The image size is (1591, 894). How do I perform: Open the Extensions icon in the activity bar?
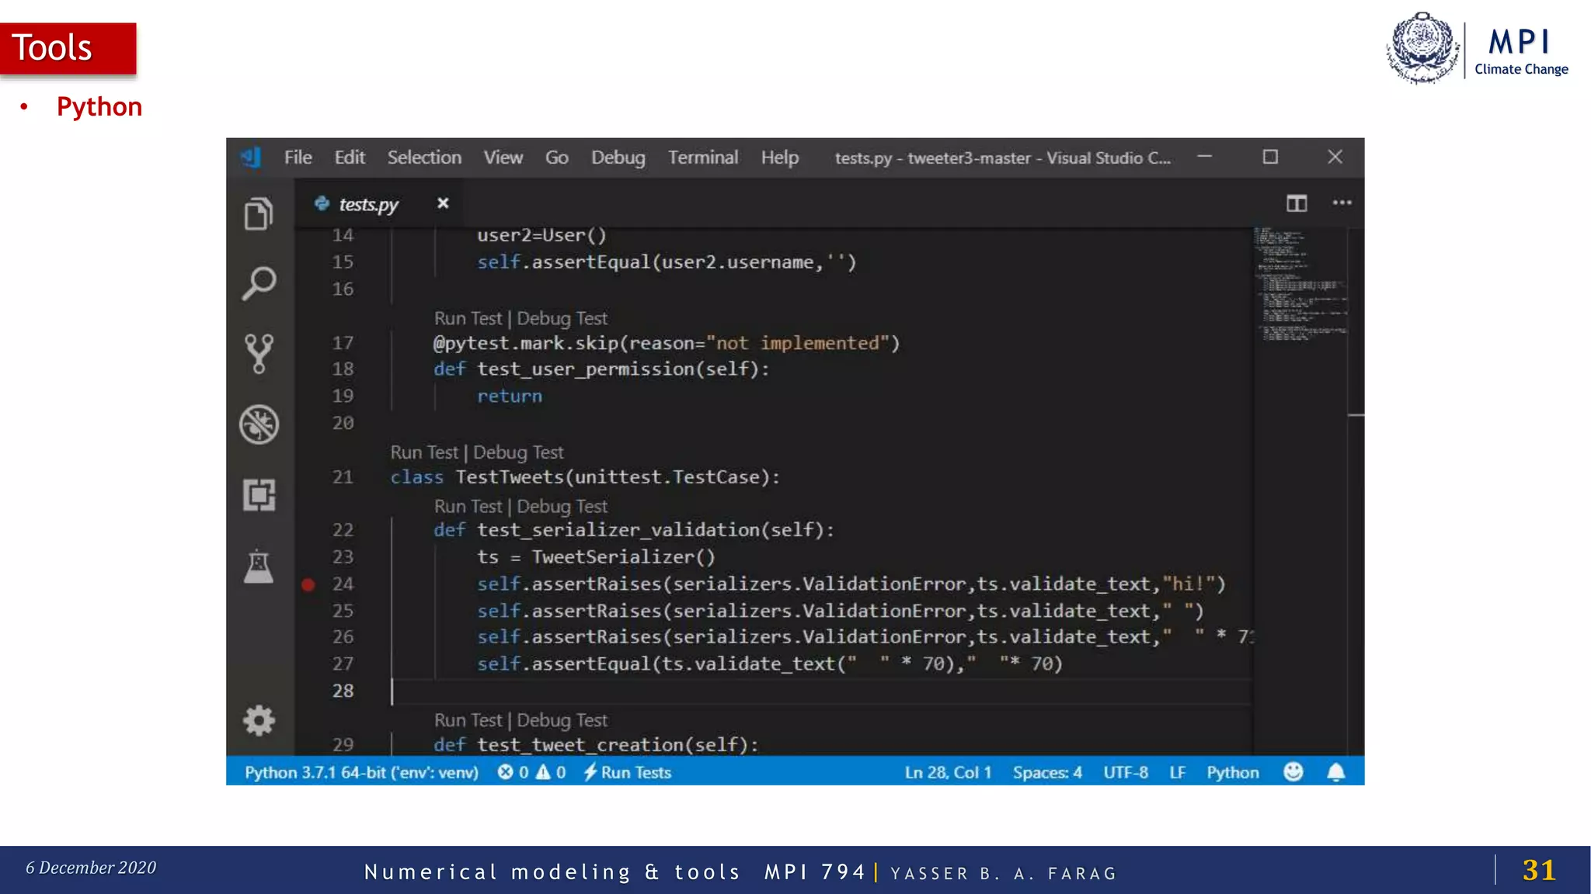pyautogui.click(x=259, y=495)
